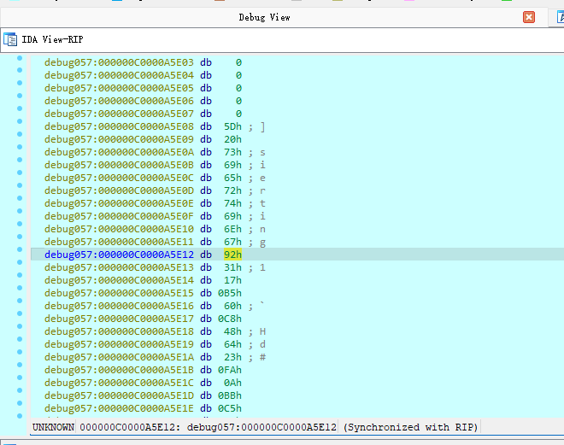Viewport: 564px width, 445px height.
Task: Click the 67h byte value
Action: [x=232, y=242]
